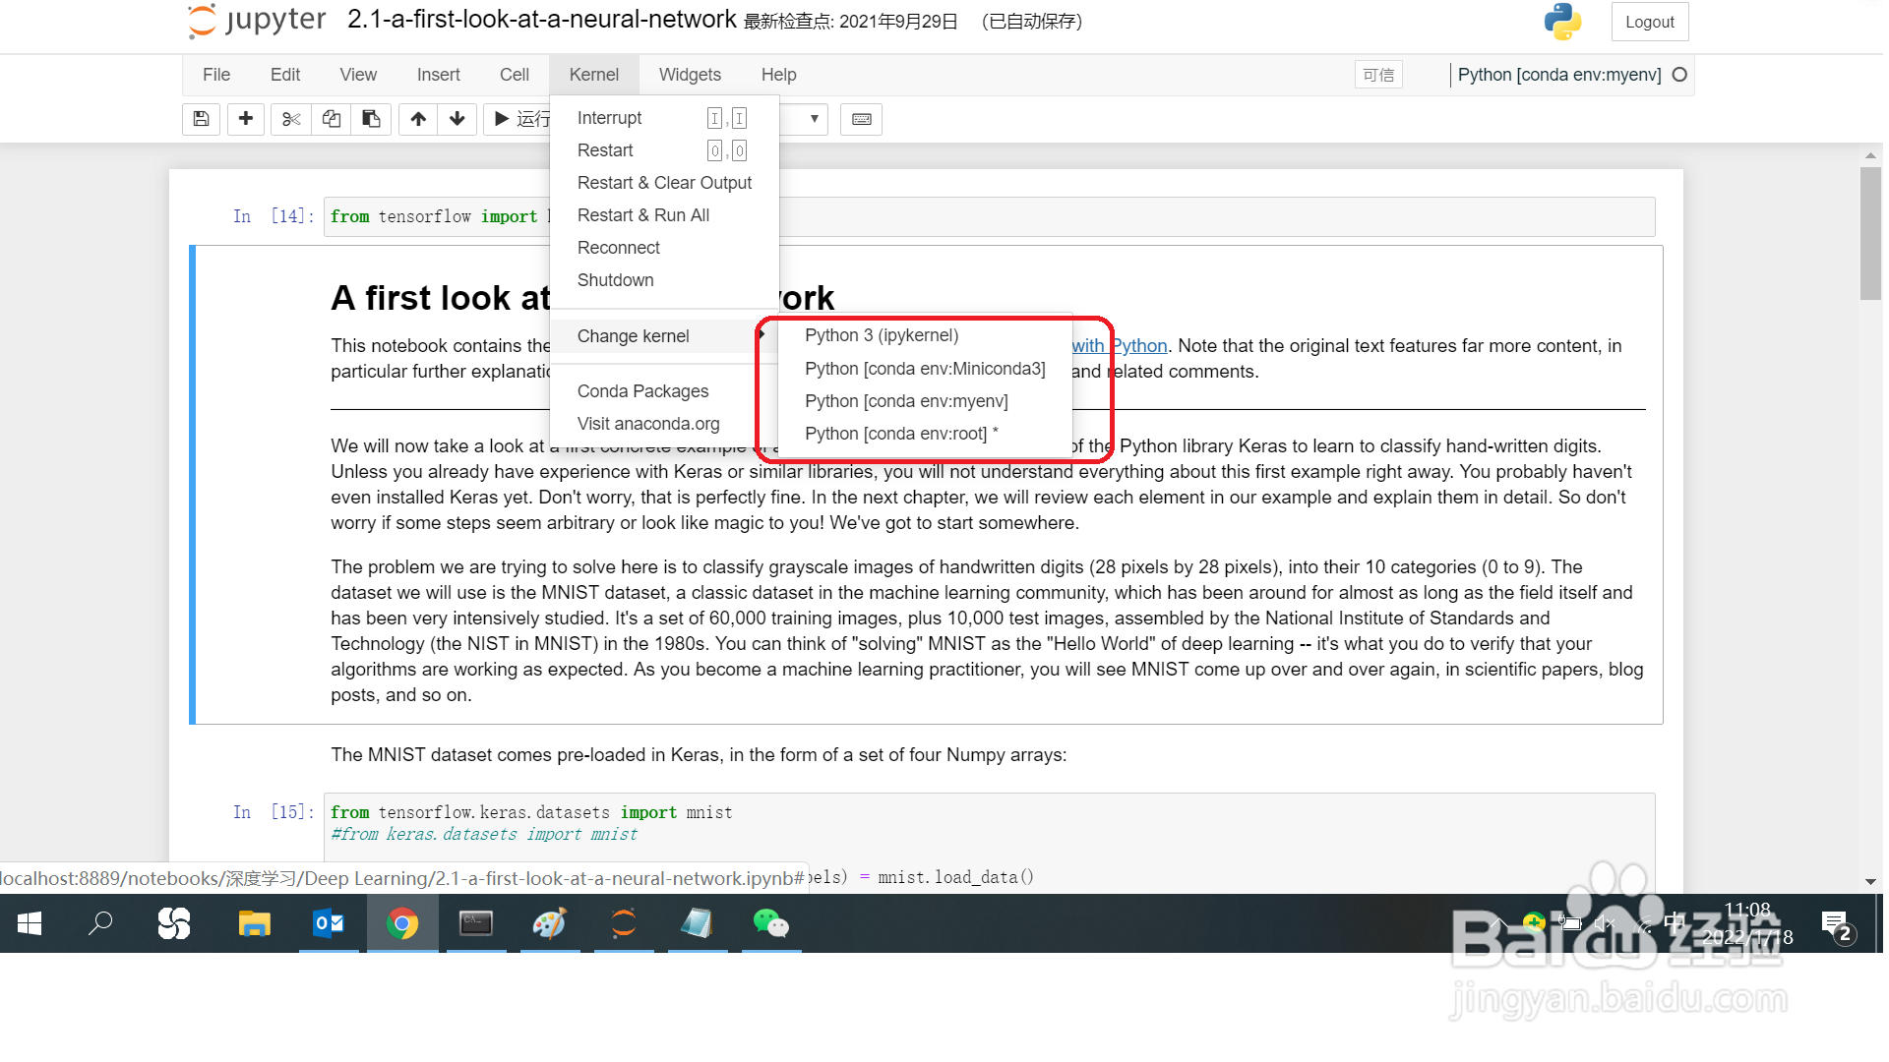Open the command palette keyboard icon
Screen dimensions: 1889x1062
[862, 119]
